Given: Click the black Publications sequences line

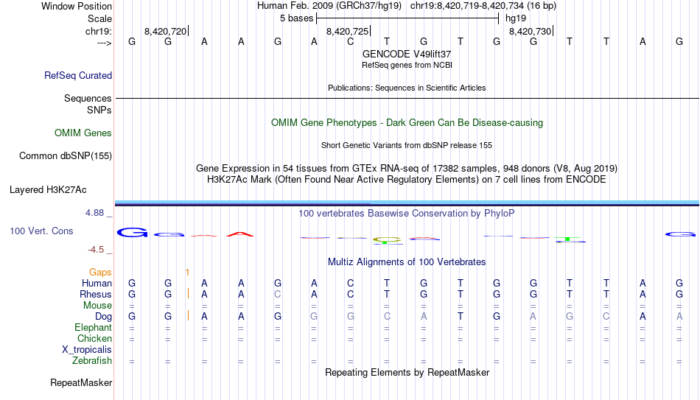Looking at the screenshot, I should pyautogui.click(x=407, y=98).
